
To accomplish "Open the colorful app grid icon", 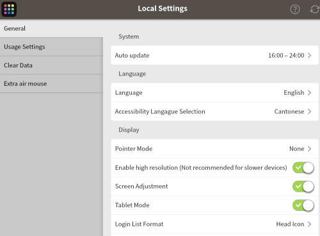I will 9,9.
